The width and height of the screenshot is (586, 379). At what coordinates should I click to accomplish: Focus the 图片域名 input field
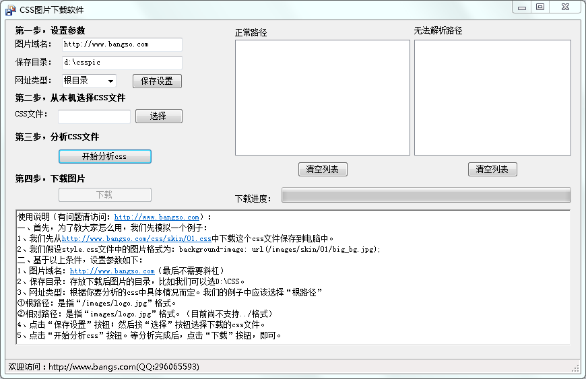click(122, 44)
